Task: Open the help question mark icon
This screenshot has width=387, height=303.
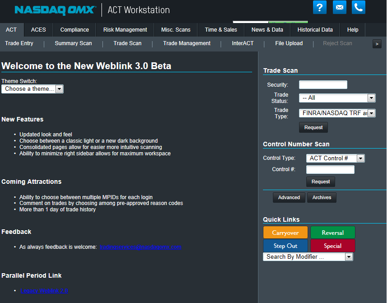Action: [320, 7]
